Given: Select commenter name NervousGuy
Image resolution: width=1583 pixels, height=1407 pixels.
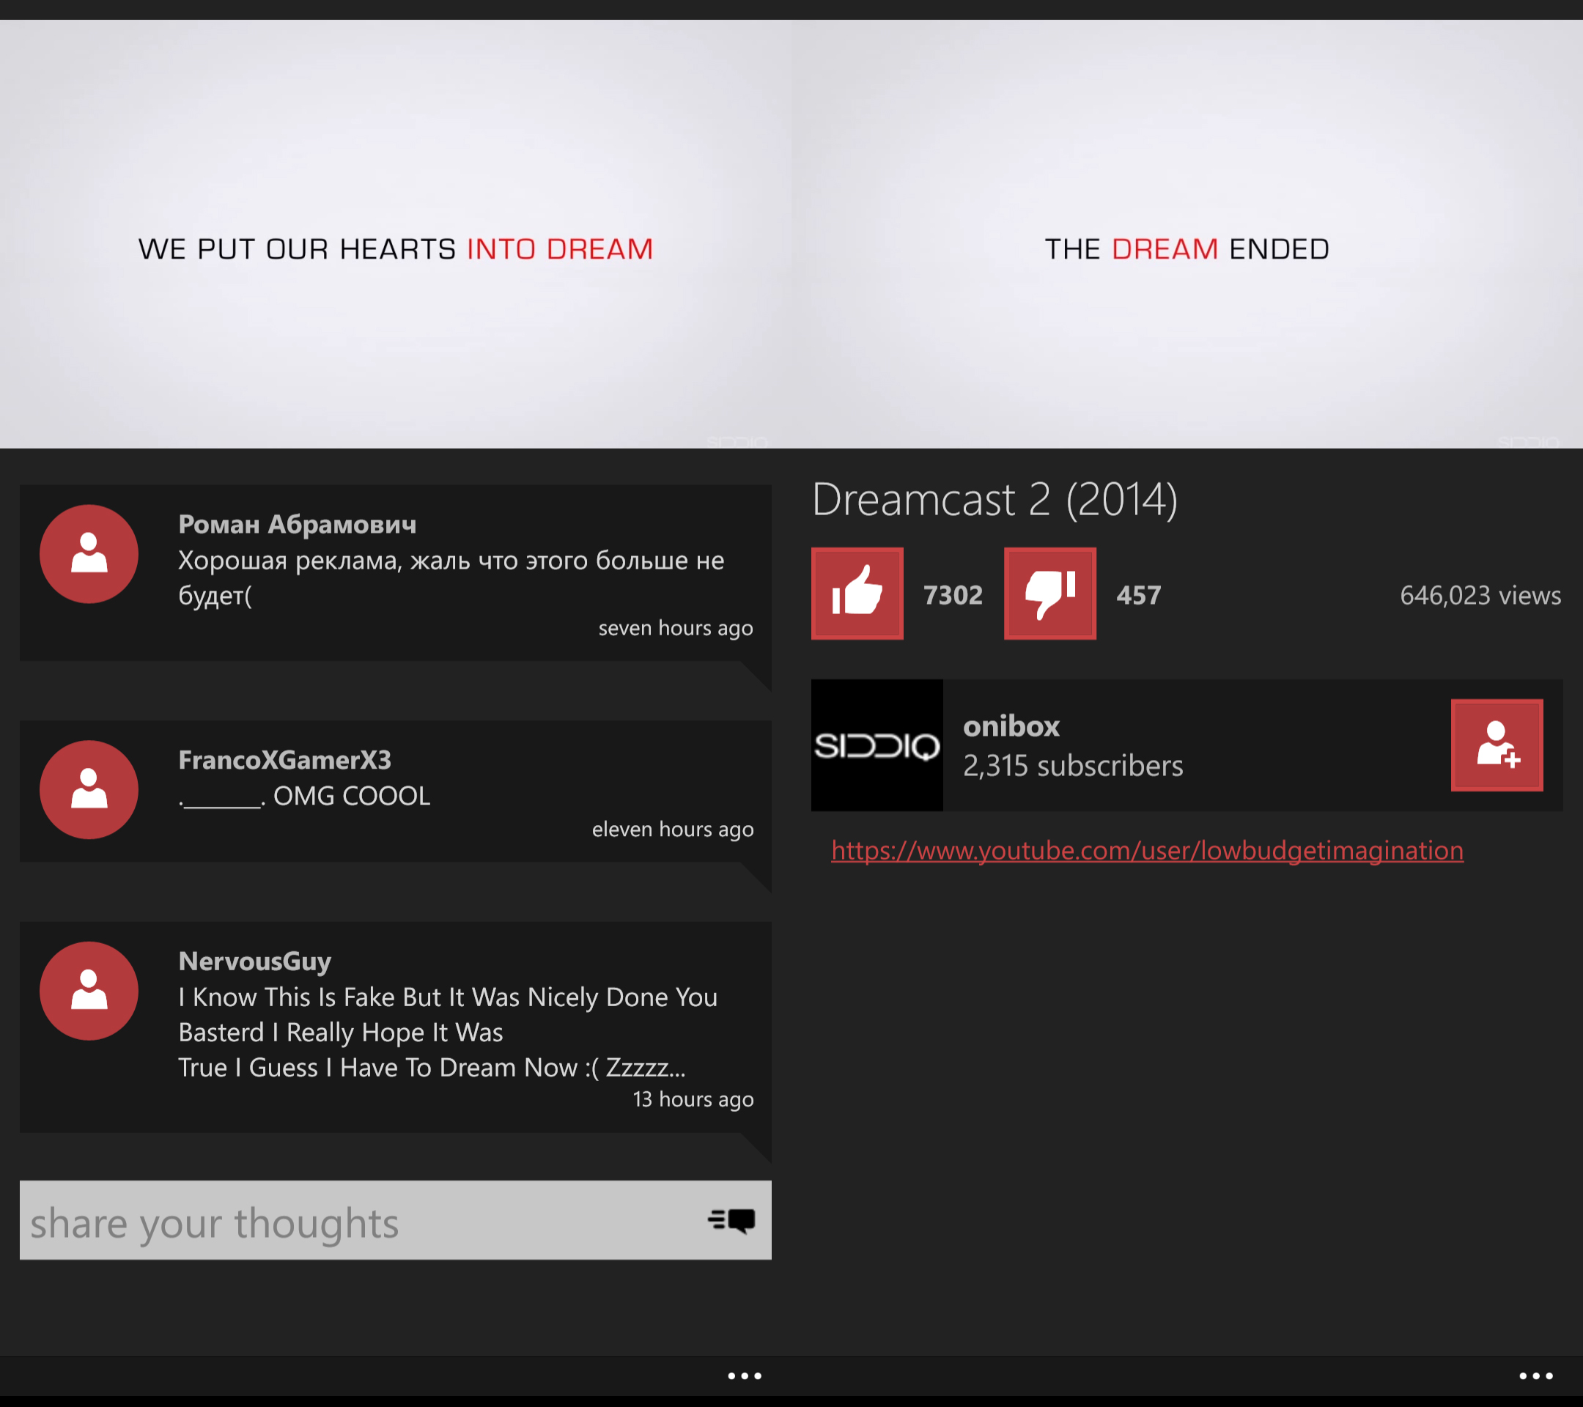Looking at the screenshot, I should click(x=255, y=961).
